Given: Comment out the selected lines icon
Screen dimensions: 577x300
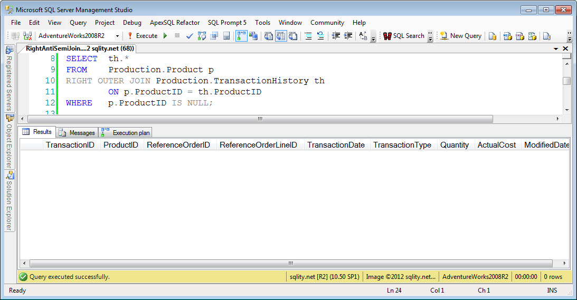Looking at the screenshot, I should point(308,36).
